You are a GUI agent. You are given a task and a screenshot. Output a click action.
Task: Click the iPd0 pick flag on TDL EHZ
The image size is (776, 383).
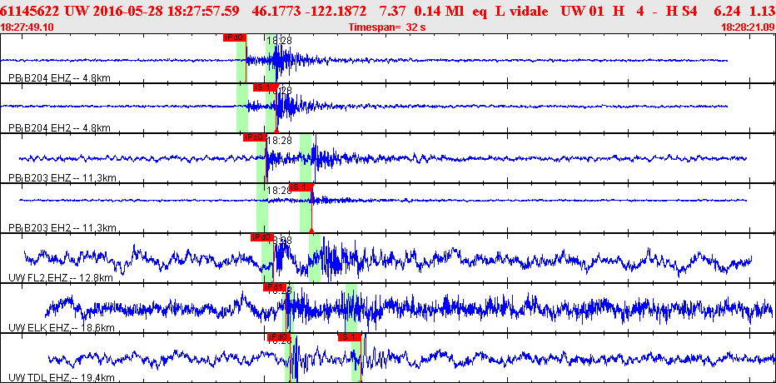[x=277, y=337]
